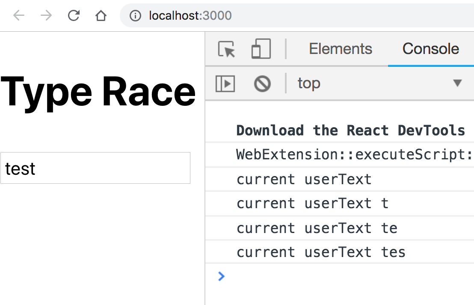Click inside the text input containing test

pyautogui.click(x=95, y=168)
